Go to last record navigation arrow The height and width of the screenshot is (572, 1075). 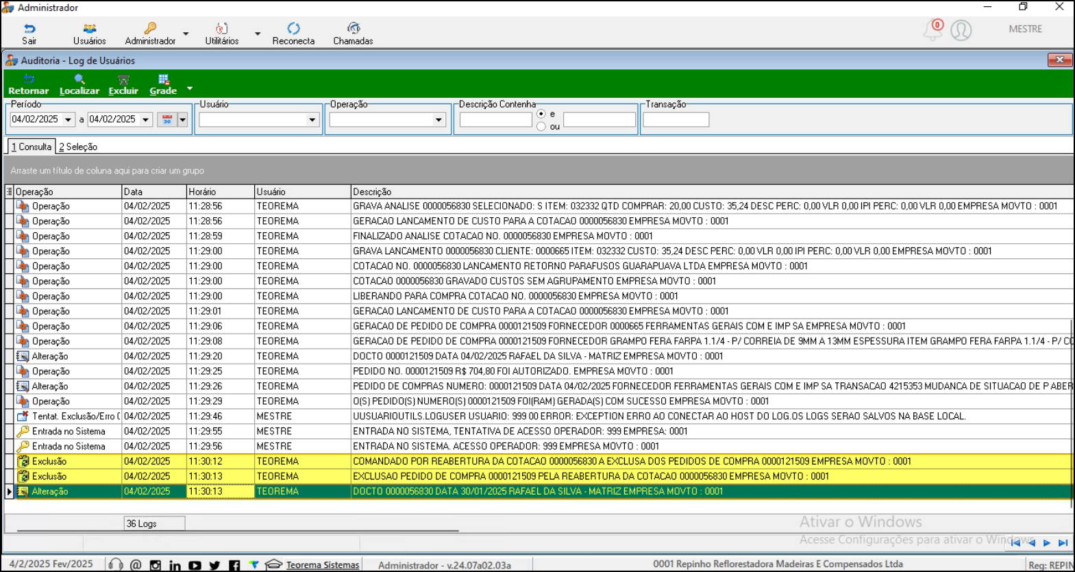(1063, 543)
